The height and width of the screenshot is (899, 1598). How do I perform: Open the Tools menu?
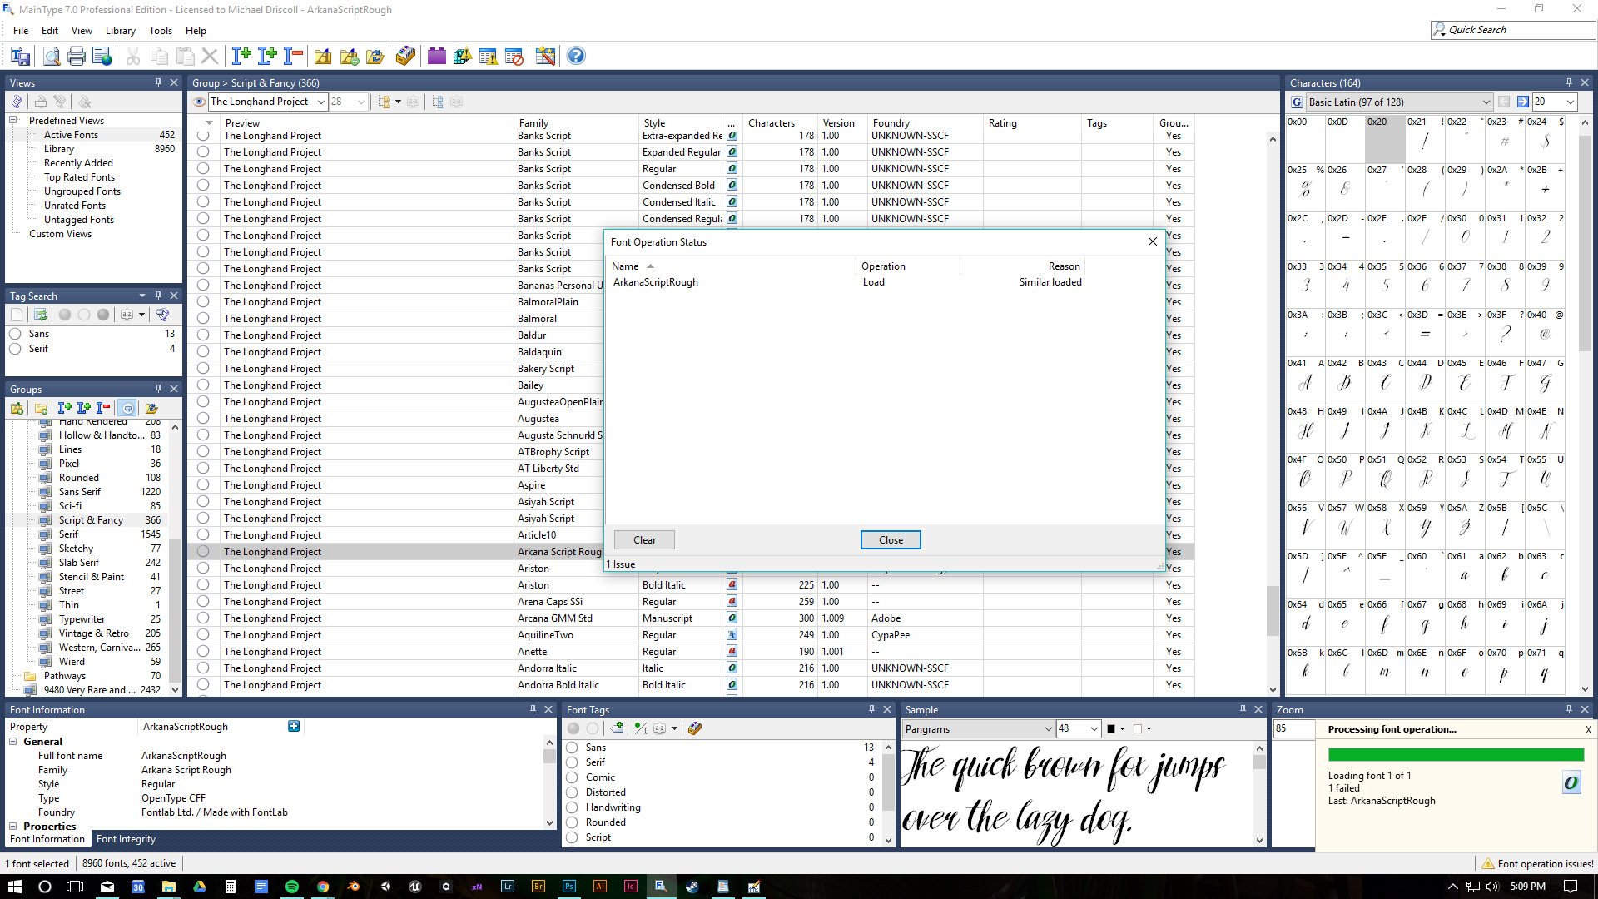161,31
